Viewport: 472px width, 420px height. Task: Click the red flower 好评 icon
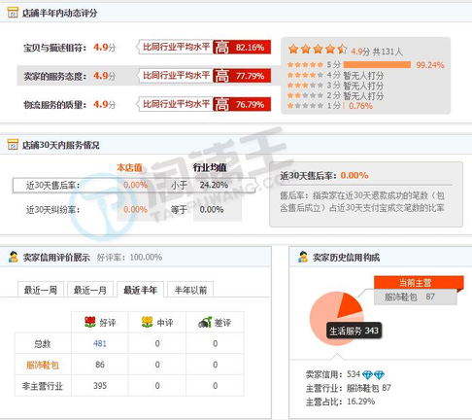tap(90, 322)
